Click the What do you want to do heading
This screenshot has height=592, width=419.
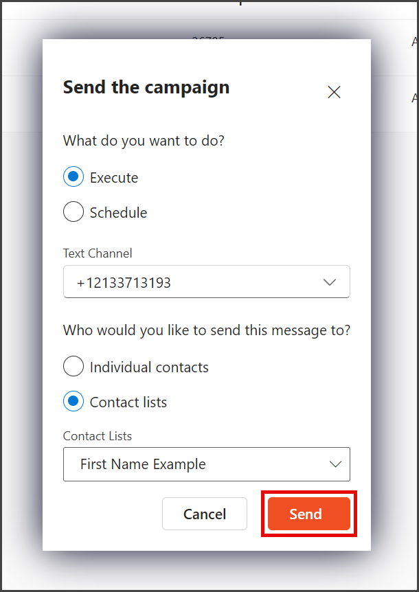click(x=144, y=141)
